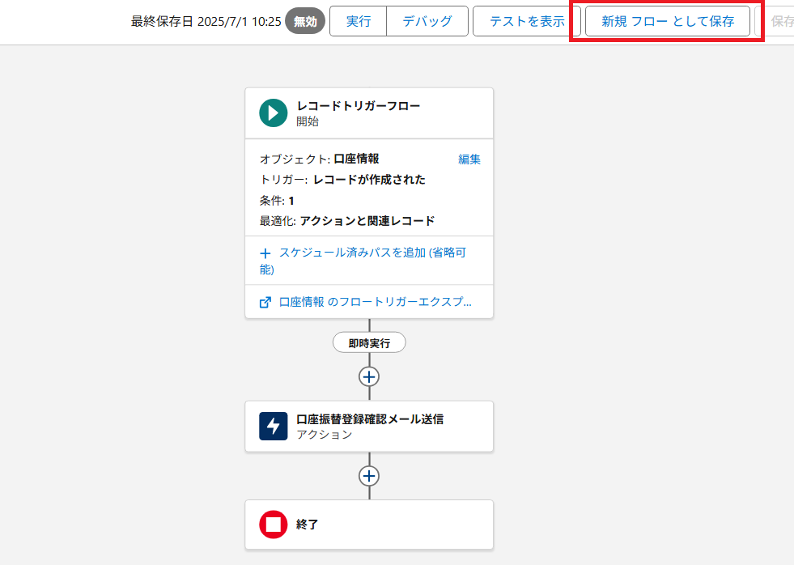Add element using plus above 終了 node
Viewport: 794px width, 565px height.
click(x=369, y=476)
